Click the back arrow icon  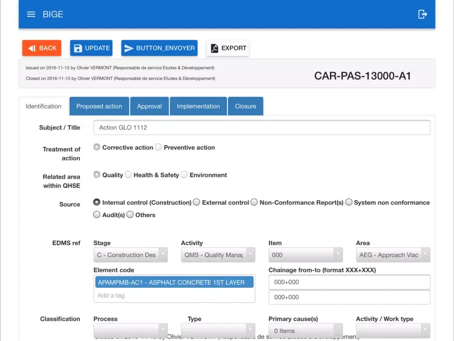[32, 48]
